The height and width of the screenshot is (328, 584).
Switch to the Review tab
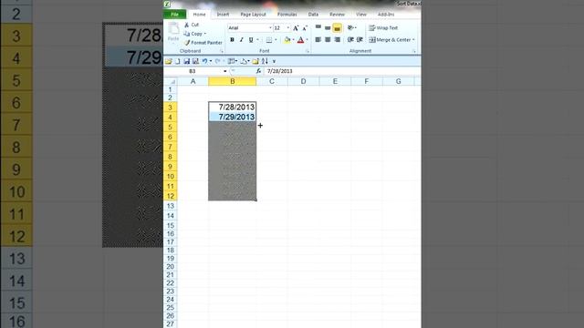[x=337, y=15]
